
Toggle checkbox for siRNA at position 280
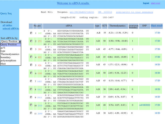tap(31, 49)
